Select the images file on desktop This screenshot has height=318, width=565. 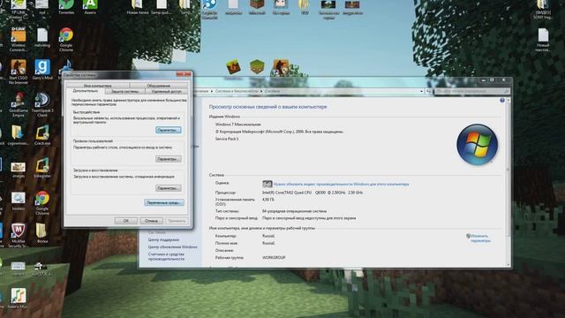point(18,170)
